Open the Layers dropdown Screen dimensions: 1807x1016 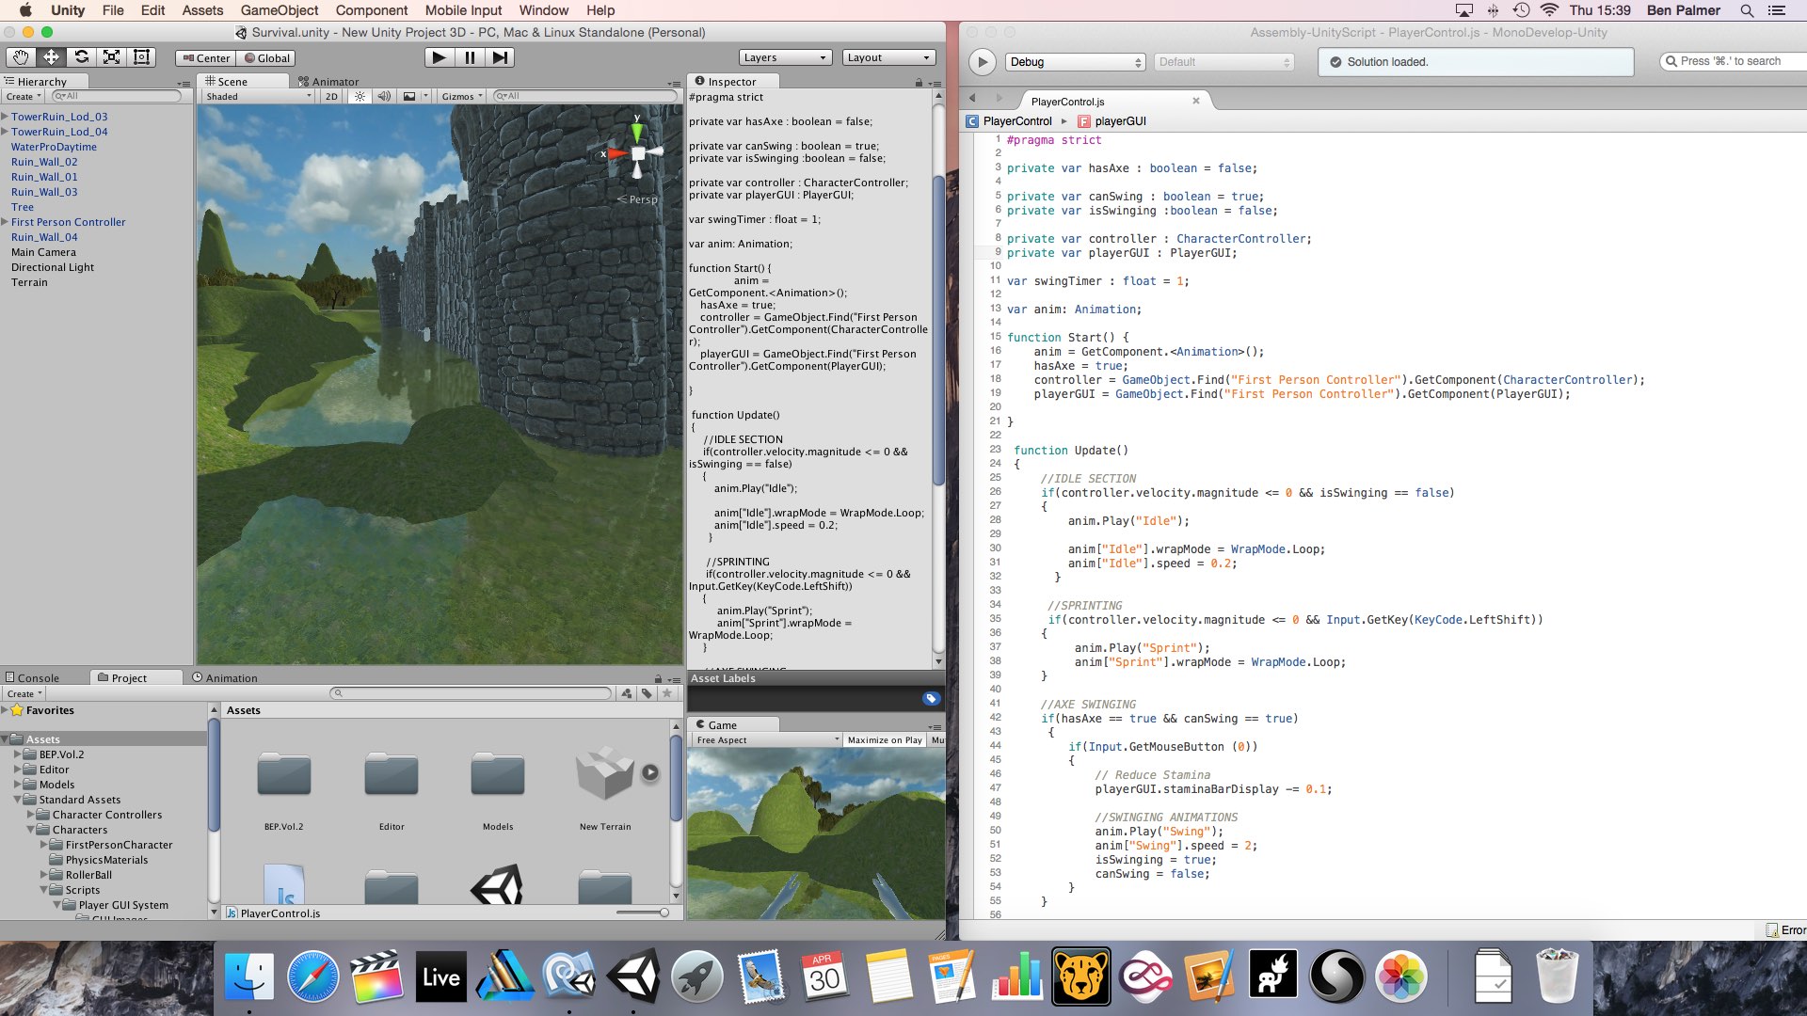tap(785, 57)
